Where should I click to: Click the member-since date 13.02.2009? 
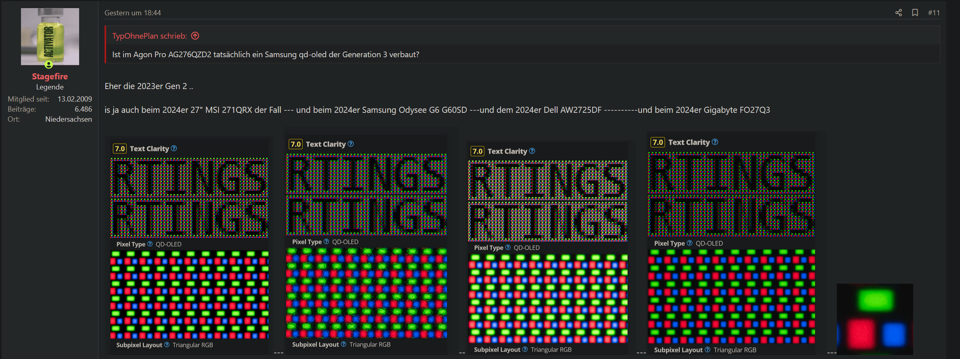pos(75,99)
